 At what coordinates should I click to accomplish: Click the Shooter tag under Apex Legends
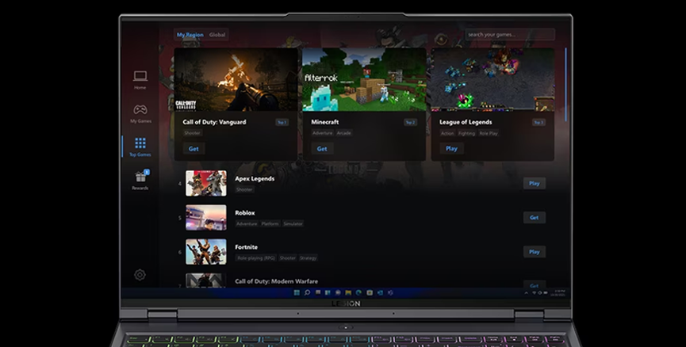pos(244,189)
